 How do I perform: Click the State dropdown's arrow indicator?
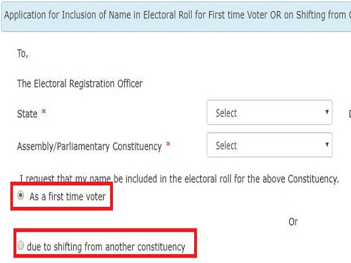(327, 113)
